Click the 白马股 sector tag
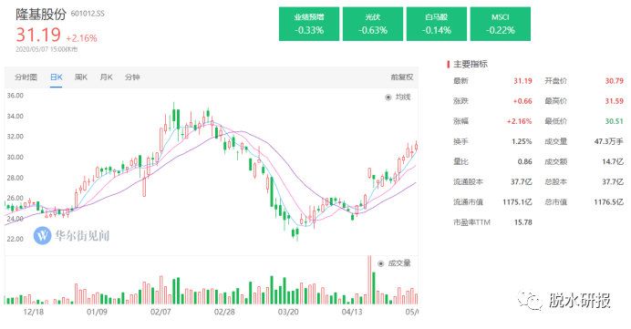The width and height of the screenshot is (631, 329). (x=437, y=24)
